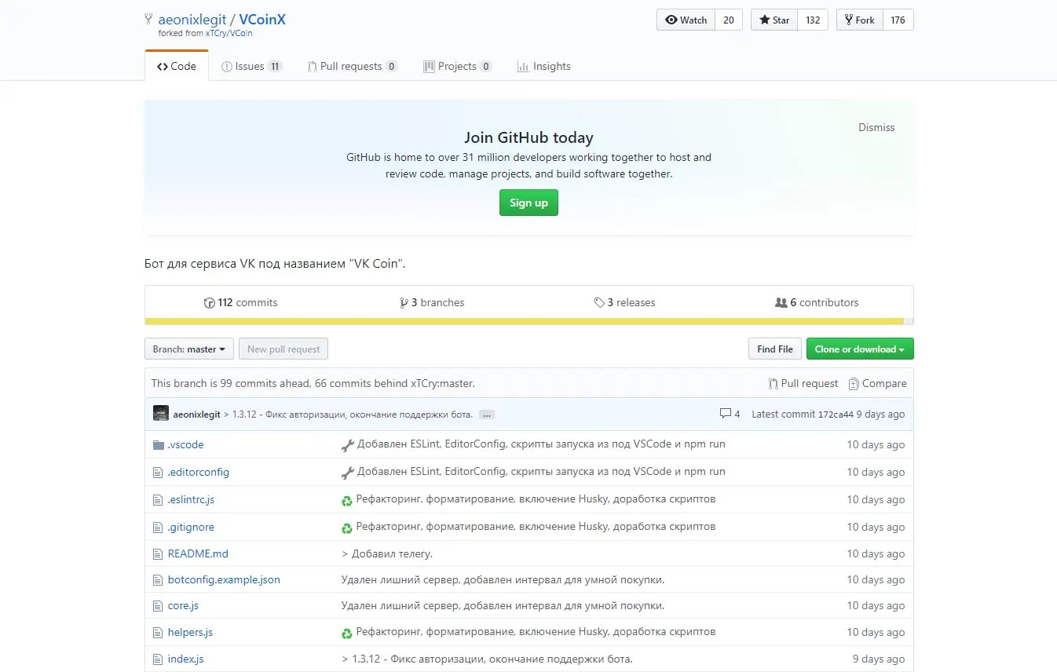The image size is (1057, 672).
Task: Click the Pull request icon in the branch info bar
Action: 773,384
